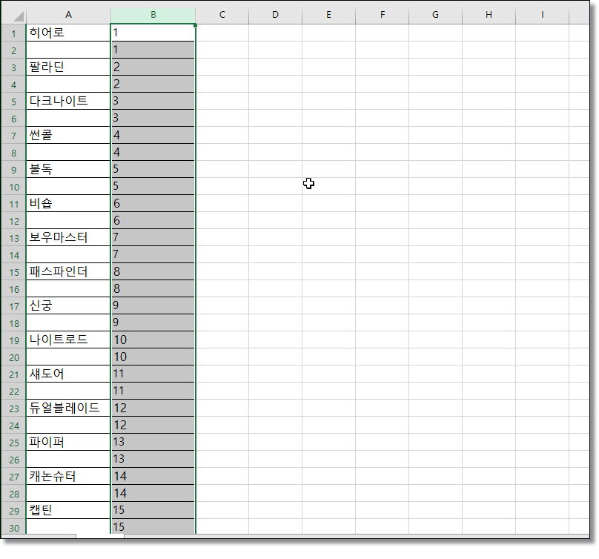This screenshot has height=559, width=599.
Task: Select column I header
Action: point(542,15)
